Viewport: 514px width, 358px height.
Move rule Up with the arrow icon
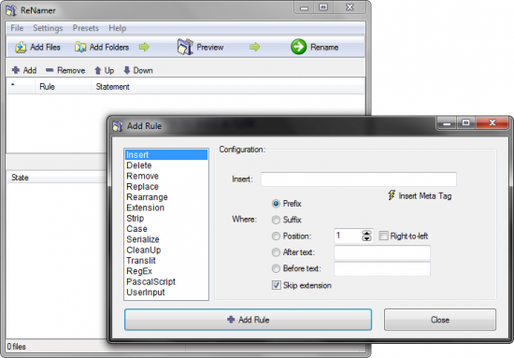tap(98, 70)
